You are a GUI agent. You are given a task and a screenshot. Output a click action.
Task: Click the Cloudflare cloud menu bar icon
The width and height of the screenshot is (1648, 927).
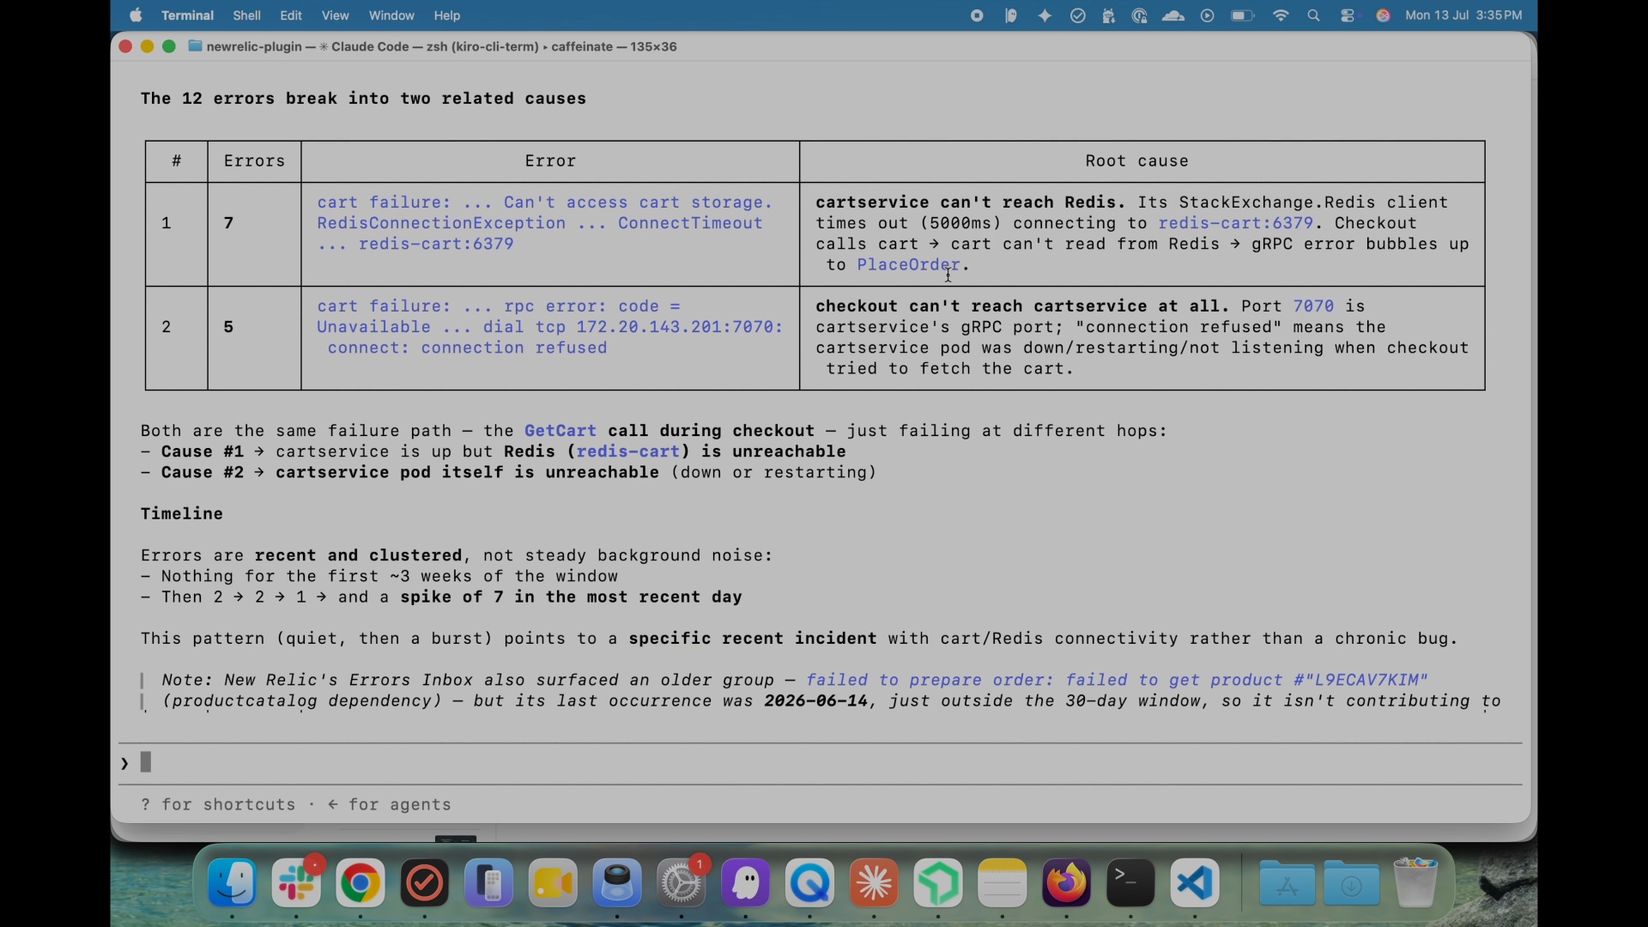1173,15
